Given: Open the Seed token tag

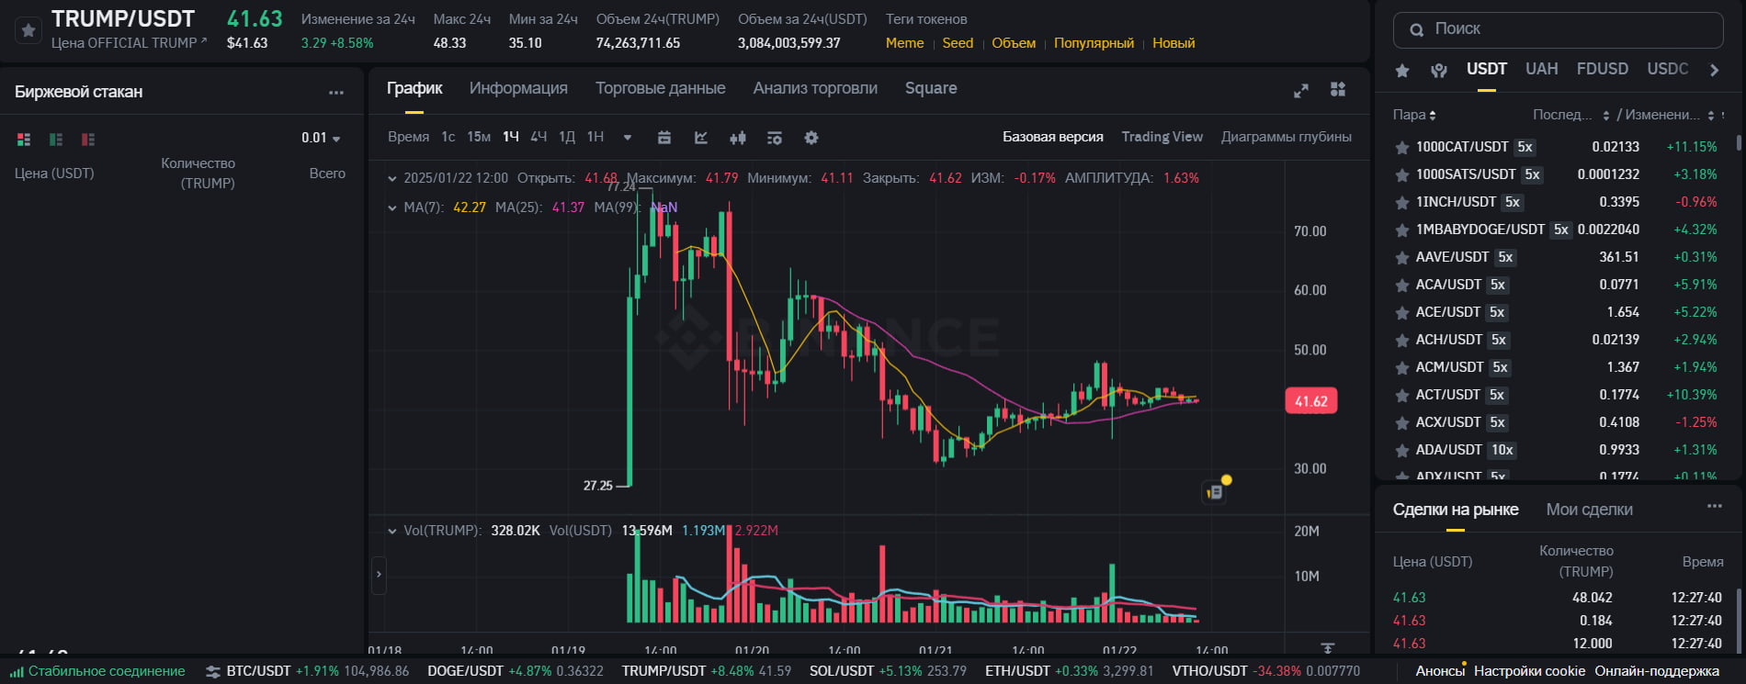Looking at the screenshot, I should point(958,43).
